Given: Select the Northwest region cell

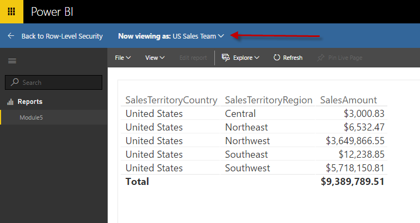Looking at the screenshot, I should click(247, 141).
